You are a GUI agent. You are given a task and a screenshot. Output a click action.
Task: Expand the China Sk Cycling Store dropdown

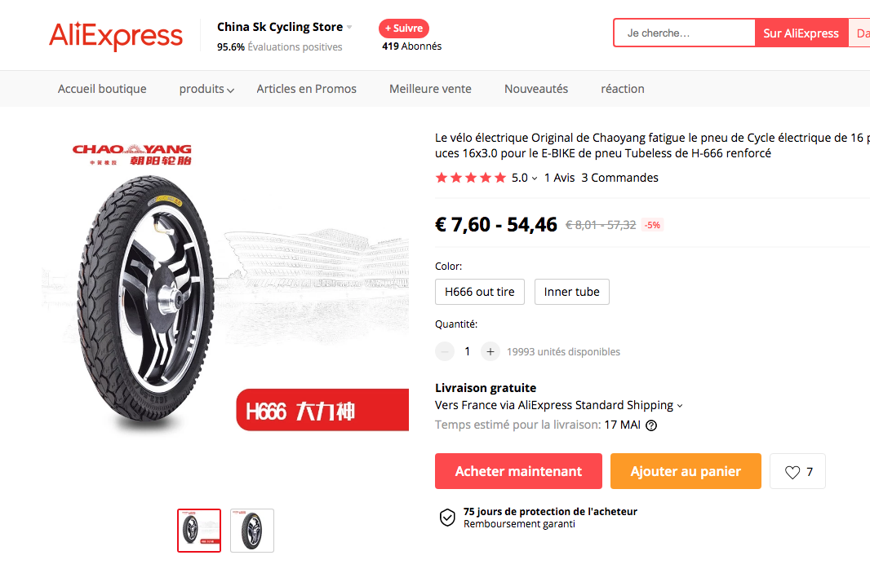coord(349,27)
